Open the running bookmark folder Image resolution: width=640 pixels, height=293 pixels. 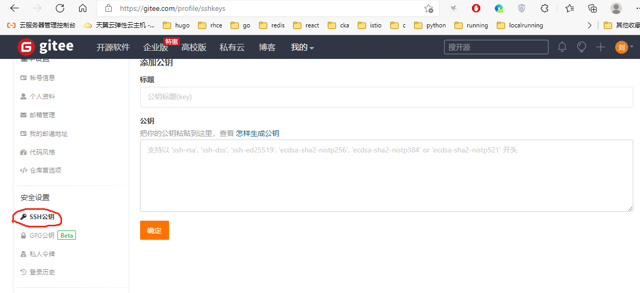click(471, 25)
